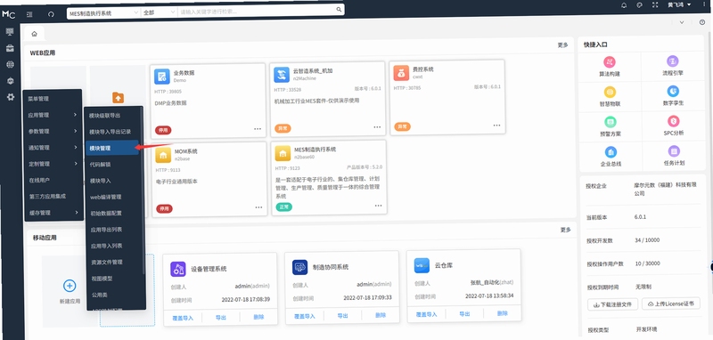The width and height of the screenshot is (713, 340).
Task: Expand the 通知管理 submenu
Action: pos(53,148)
